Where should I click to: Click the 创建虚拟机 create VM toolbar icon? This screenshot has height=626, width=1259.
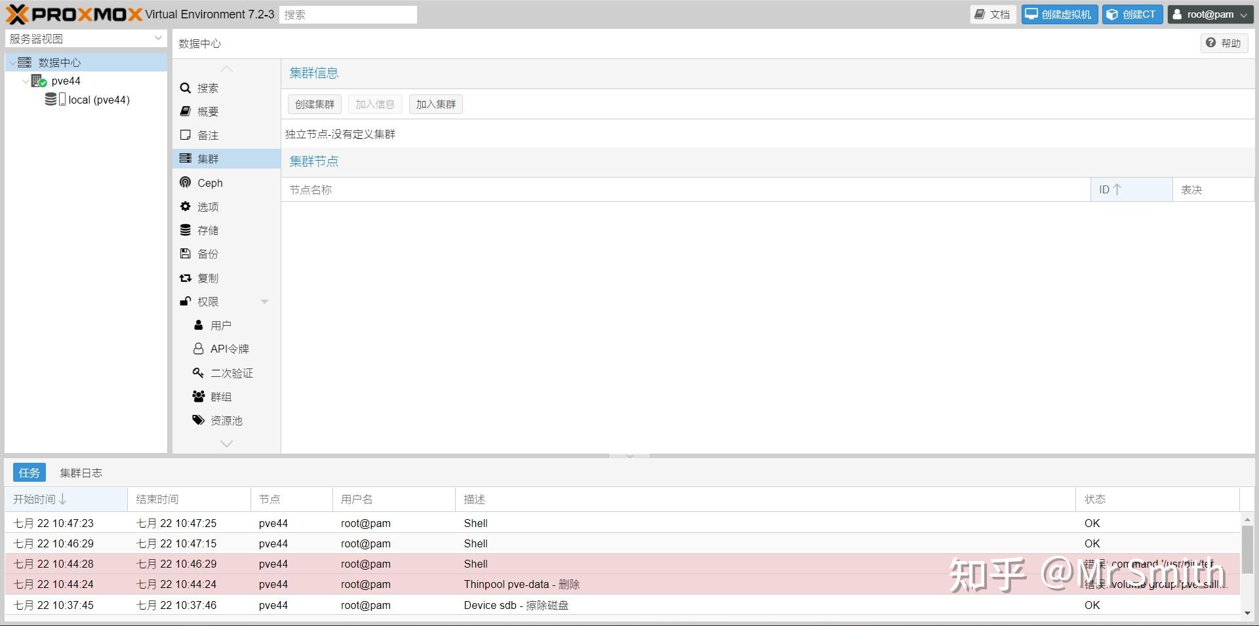pyautogui.click(x=1058, y=14)
